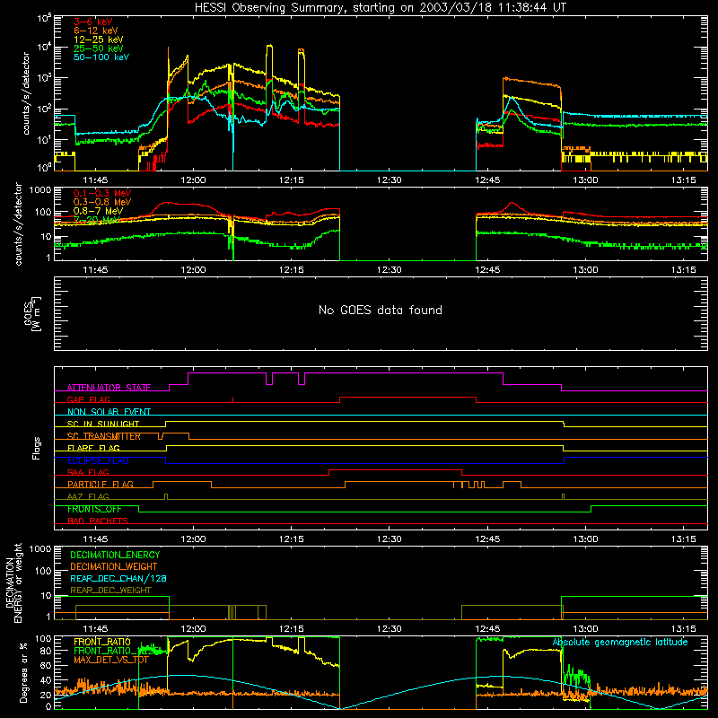Select the 12:30 tick label under the decimation panel
This screenshot has width=718, height=718.
(390, 629)
